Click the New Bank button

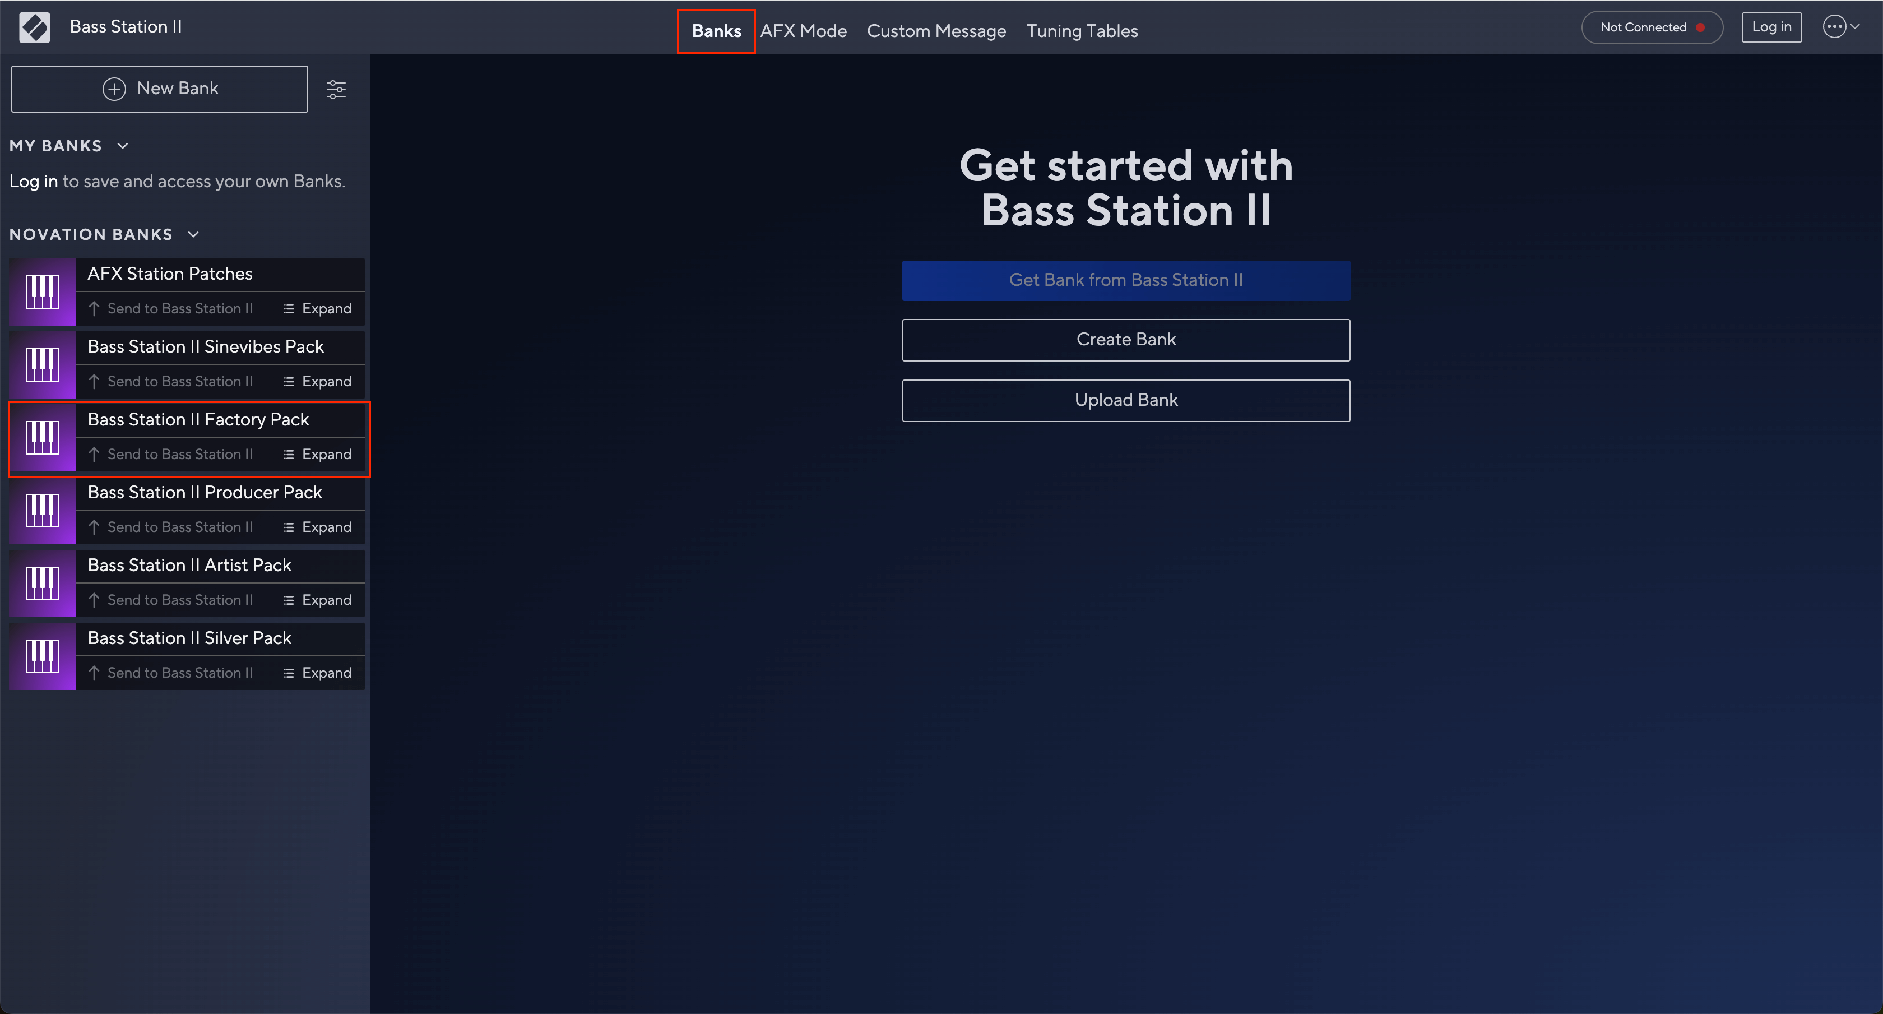[159, 89]
